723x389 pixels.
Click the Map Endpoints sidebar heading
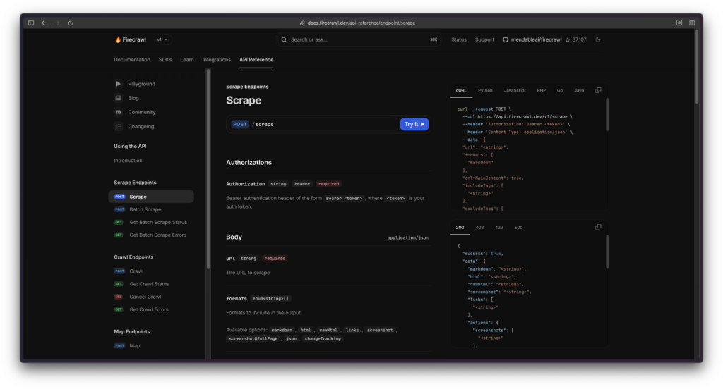(x=132, y=332)
